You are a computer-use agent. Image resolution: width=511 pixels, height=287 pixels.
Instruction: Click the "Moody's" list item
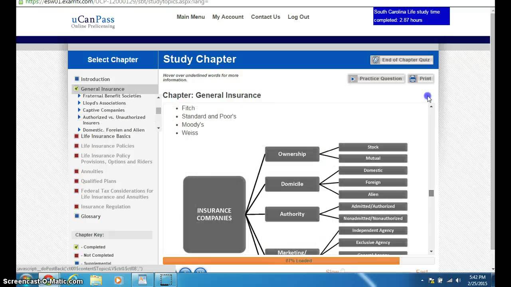pos(193,125)
